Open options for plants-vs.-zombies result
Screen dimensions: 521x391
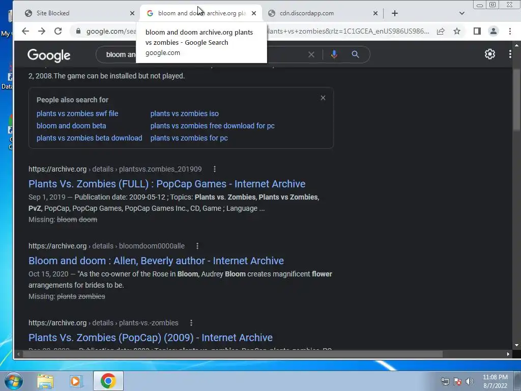tap(191, 323)
